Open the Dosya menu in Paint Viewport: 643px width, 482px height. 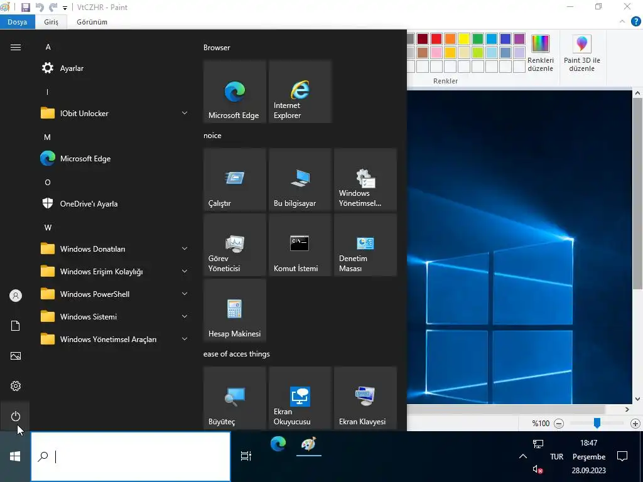17,22
